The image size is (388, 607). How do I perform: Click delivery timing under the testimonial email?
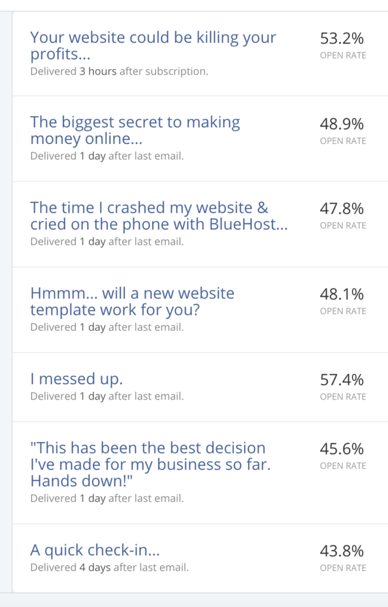click(107, 499)
